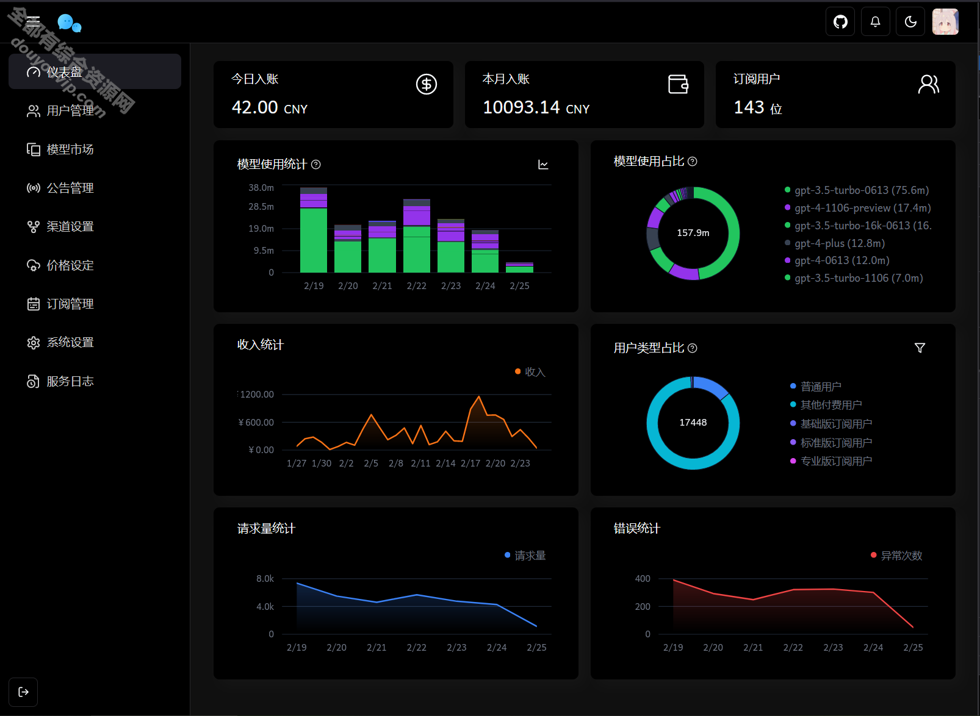The image size is (980, 716).
Task: Open filter for 用户类型占比 chart
Action: 920,348
